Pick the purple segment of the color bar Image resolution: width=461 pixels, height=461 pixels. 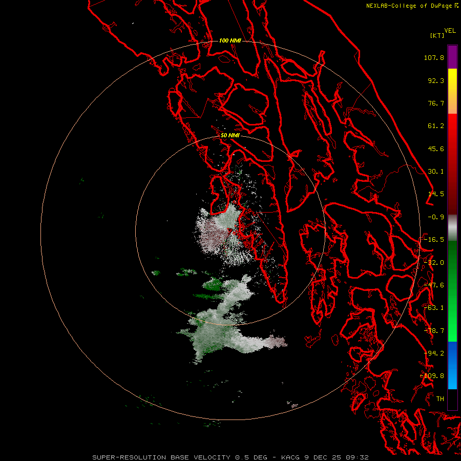452,57
